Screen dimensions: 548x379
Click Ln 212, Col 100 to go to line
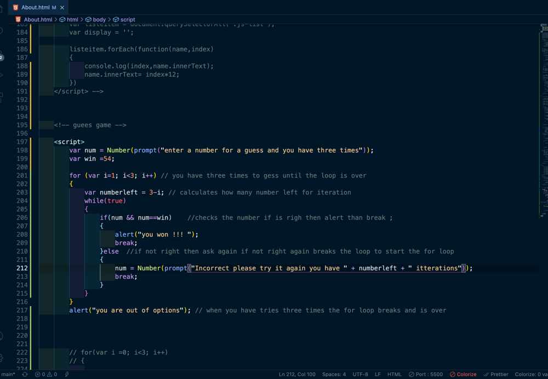coord(297,374)
